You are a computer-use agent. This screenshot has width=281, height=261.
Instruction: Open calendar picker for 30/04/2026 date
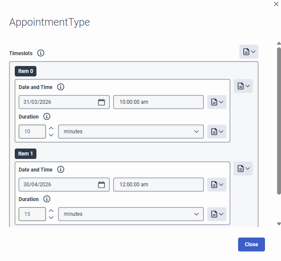coord(101,185)
